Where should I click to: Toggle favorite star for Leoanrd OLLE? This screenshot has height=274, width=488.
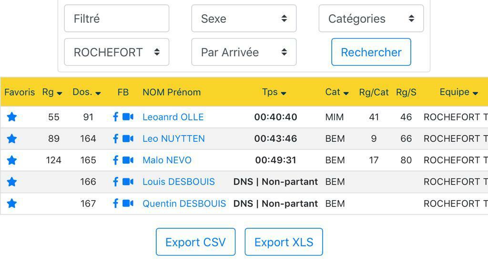pyautogui.click(x=12, y=117)
